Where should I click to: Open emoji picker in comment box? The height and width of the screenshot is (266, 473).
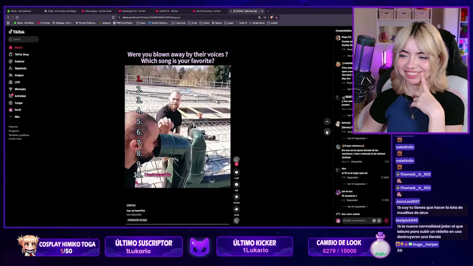coord(379,221)
